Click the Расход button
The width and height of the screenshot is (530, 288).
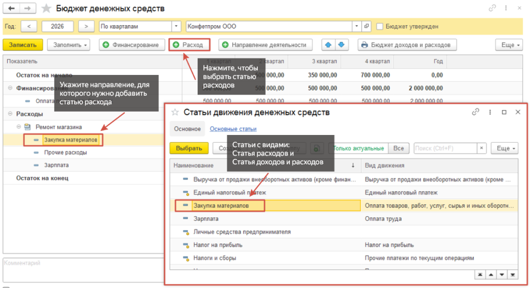point(189,45)
